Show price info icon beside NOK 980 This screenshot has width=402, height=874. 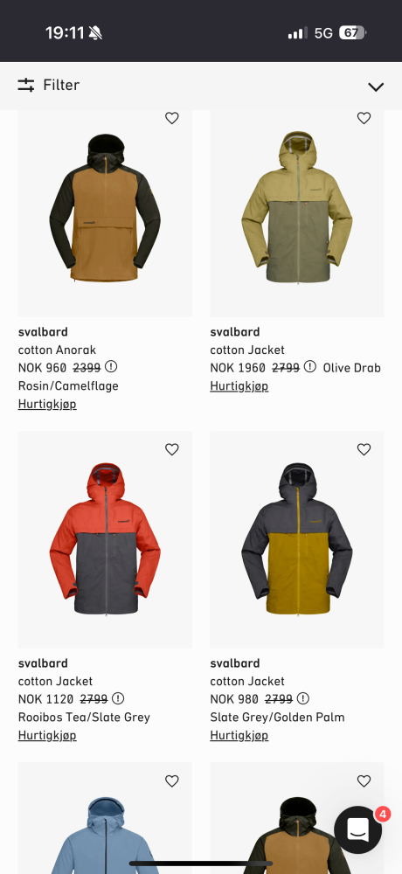pyautogui.click(x=302, y=698)
